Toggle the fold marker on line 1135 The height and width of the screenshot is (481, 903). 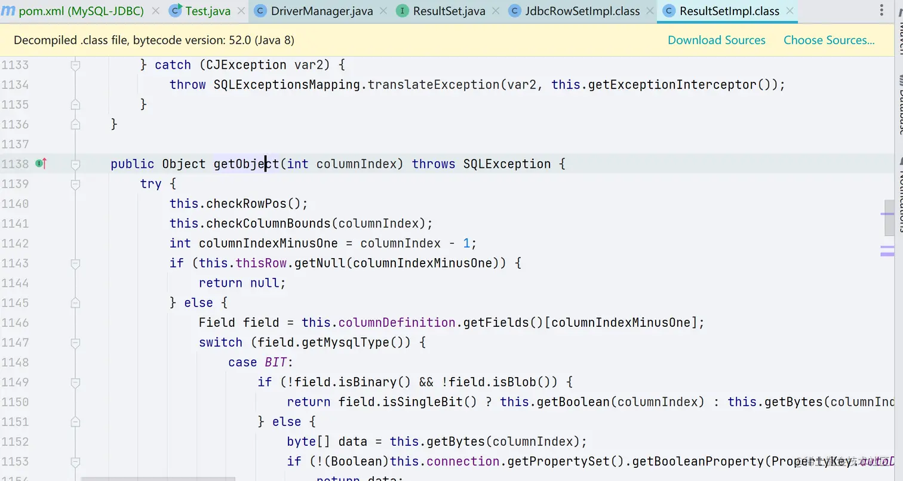click(x=75, y=104)
